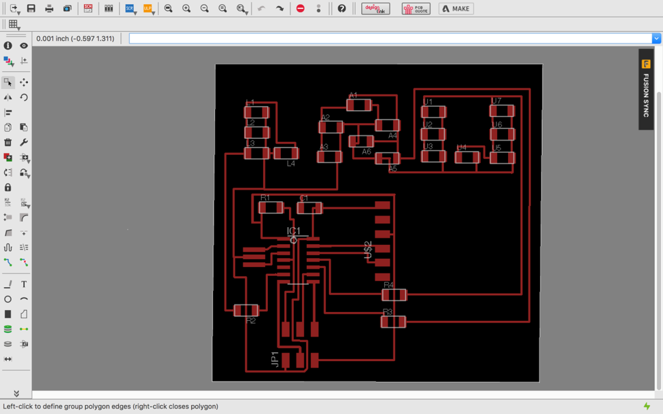Click the Info tool icon

[x=8, y=46]
